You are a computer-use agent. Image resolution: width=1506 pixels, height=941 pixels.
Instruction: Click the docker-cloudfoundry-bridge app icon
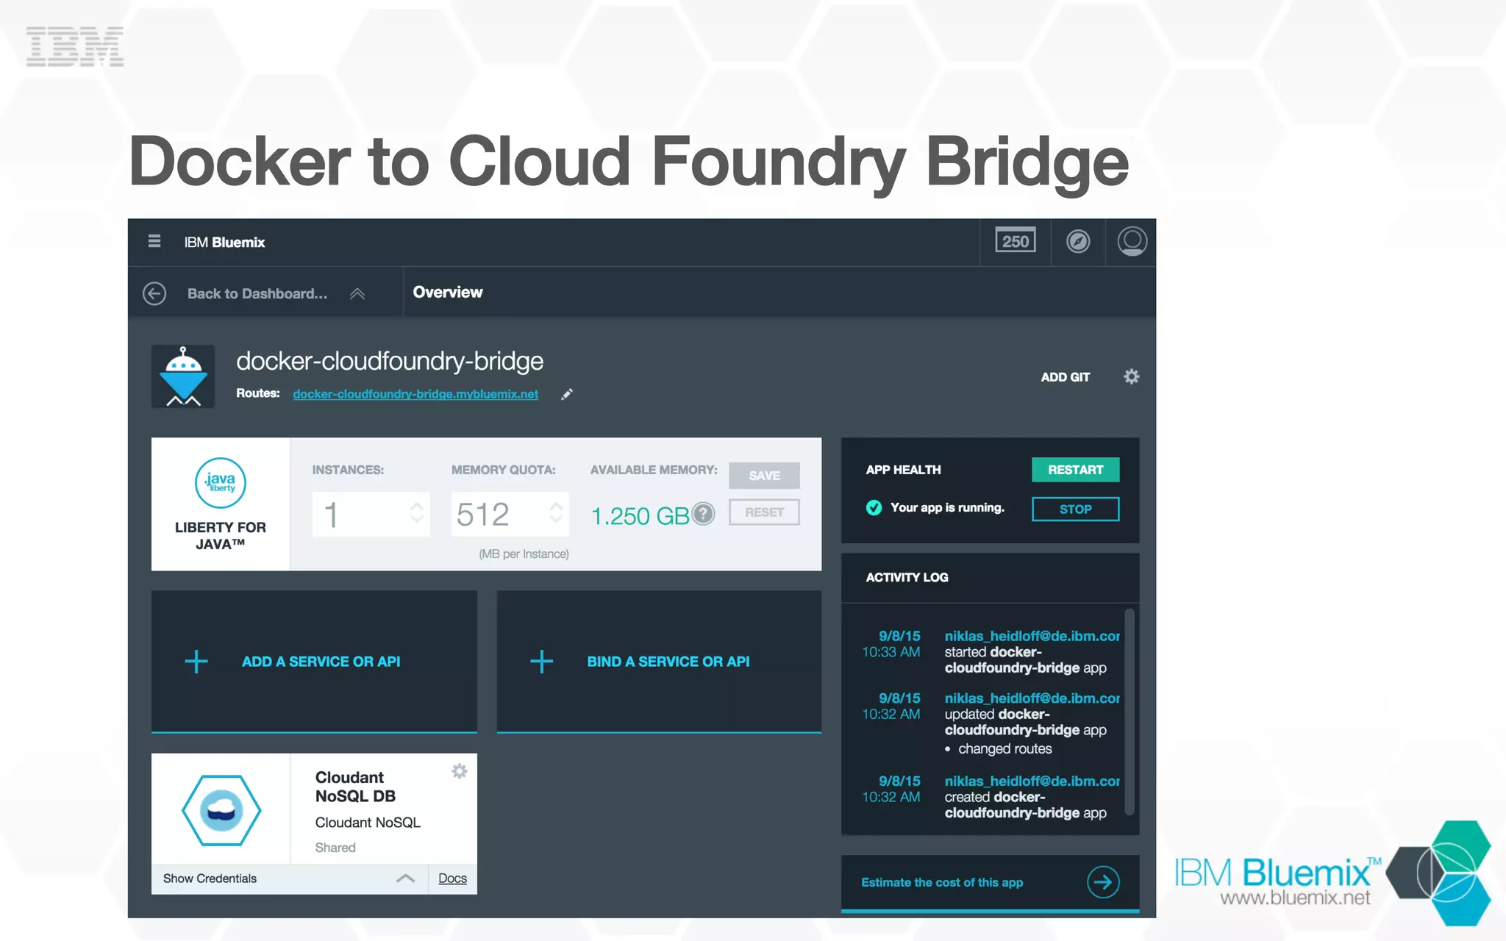click(183, 376)
